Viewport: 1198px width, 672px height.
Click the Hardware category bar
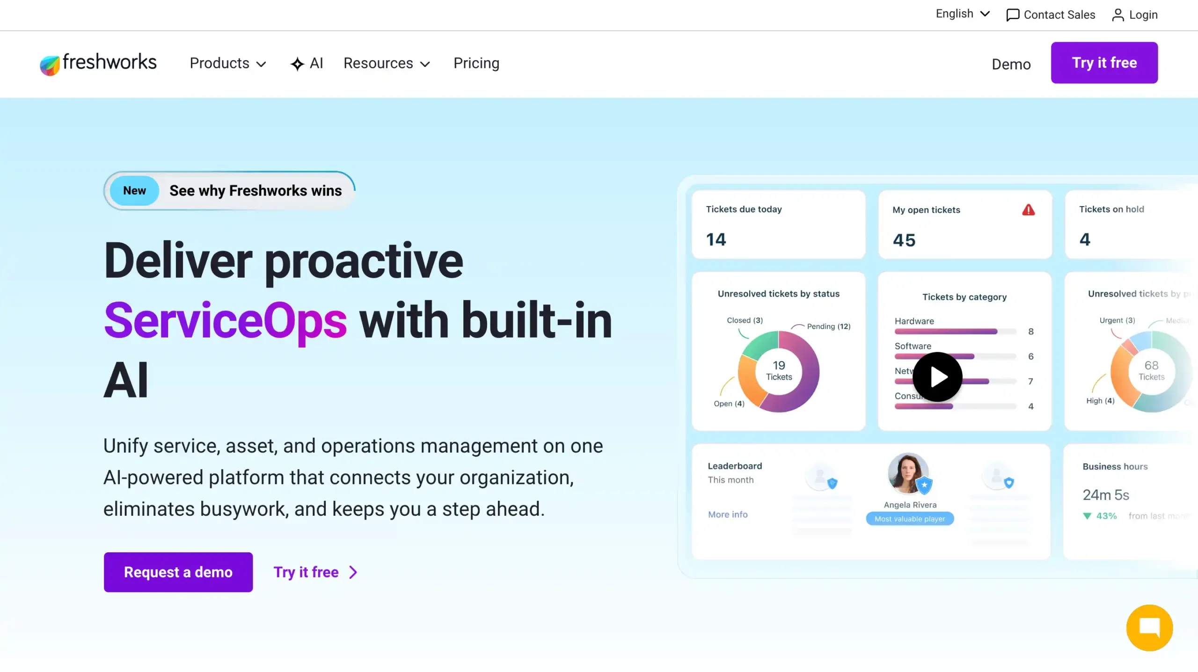(x=955, y=332)
